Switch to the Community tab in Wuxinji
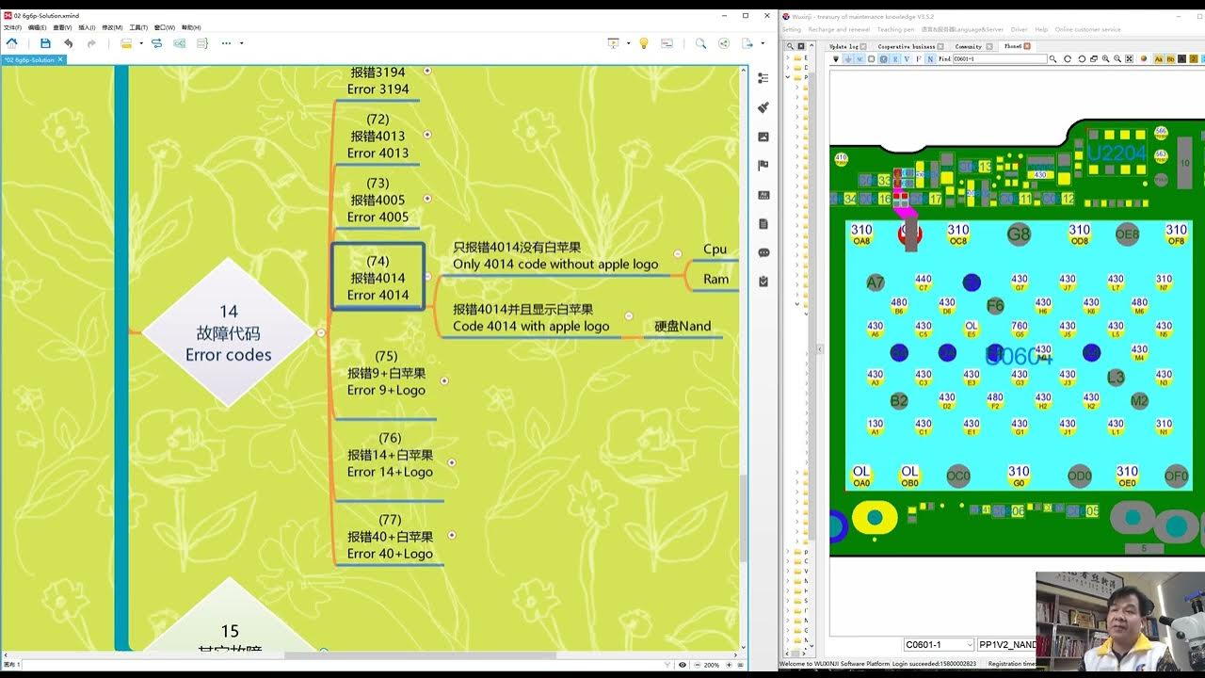This screenshot has width=1205, height=678. tap(968, 46)
